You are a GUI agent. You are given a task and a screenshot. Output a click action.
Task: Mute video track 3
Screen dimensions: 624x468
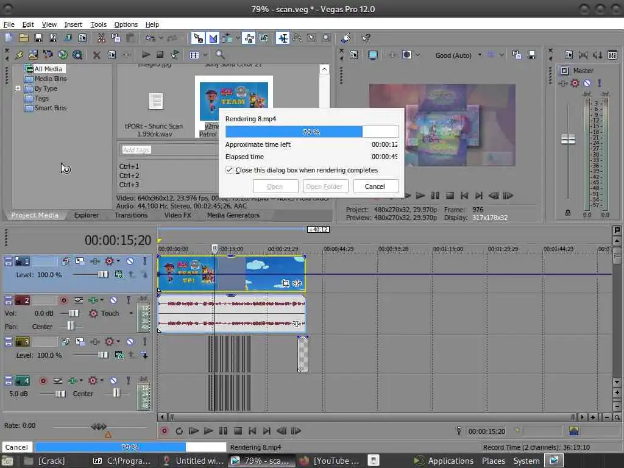coord(130,341)
